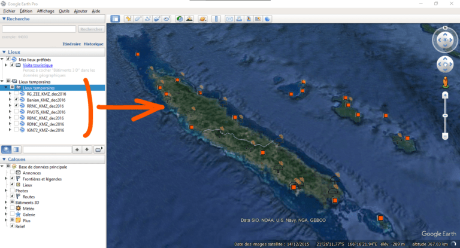Click the print icon in toolbar
The width and height of the screenshot is (460, 248).
[239, 19]
